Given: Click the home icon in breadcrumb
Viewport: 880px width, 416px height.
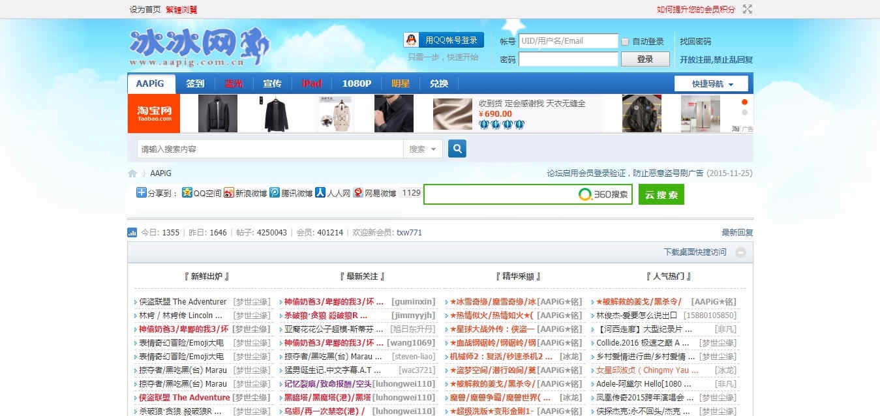Looking at the screenshot, I should coord(132,173).
